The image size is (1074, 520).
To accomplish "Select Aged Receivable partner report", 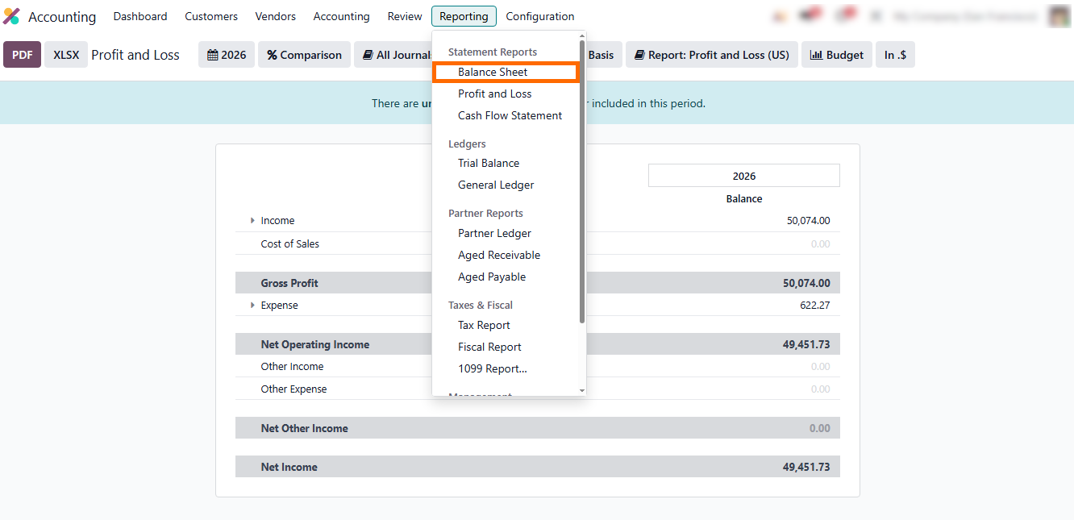I will pyautogui.click(x=499, y=255).
